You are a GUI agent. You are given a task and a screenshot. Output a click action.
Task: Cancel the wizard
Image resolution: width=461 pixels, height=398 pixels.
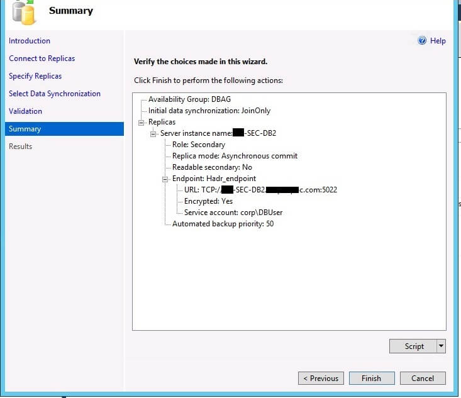[x=423, y=378]
